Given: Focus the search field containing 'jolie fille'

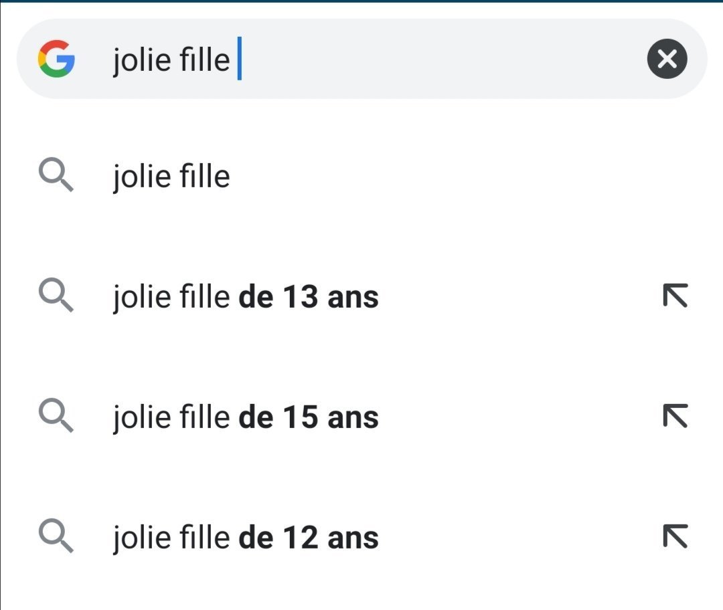Looking at the screenshot, I should [x=362, y=59].
